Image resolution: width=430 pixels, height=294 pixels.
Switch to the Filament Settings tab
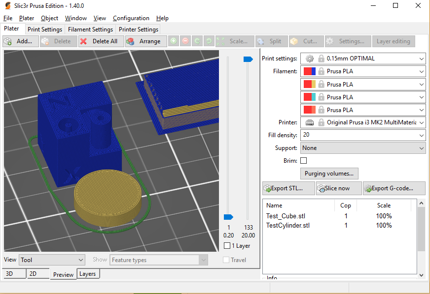(91, 29)
